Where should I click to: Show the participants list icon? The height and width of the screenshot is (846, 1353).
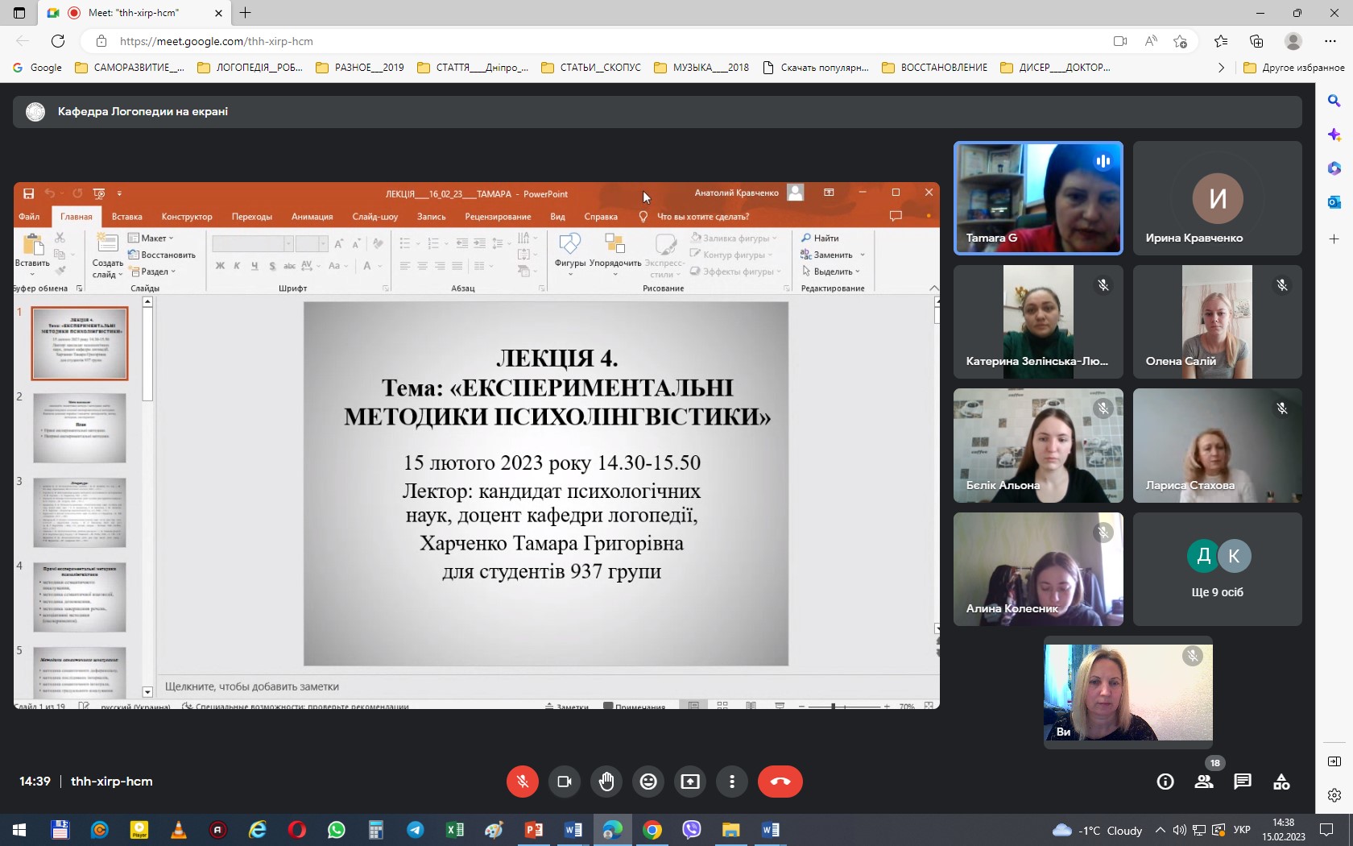[1204, 782]
